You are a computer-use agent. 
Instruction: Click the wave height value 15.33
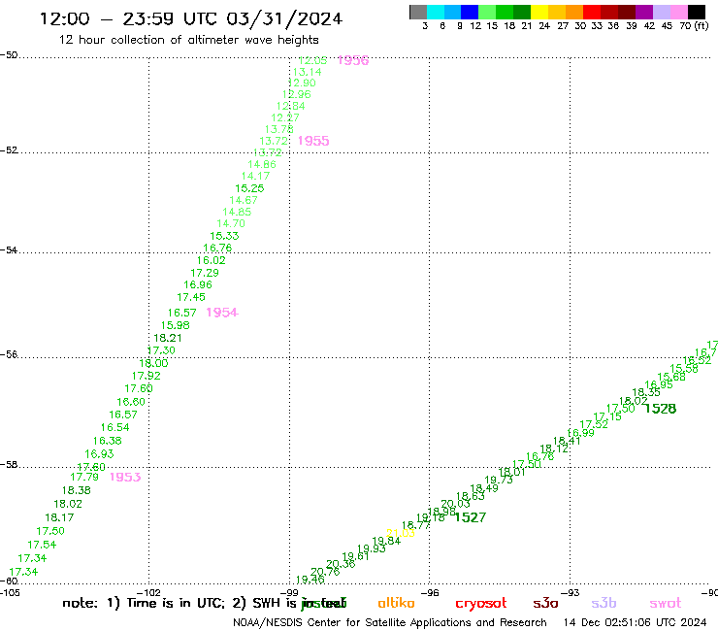click(x=224, y=236)
